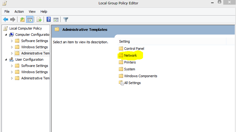Expand Administrative Templates under User Configuration
Image resolution: width=236 pixels, height=132 pixels.
[12, 78]
